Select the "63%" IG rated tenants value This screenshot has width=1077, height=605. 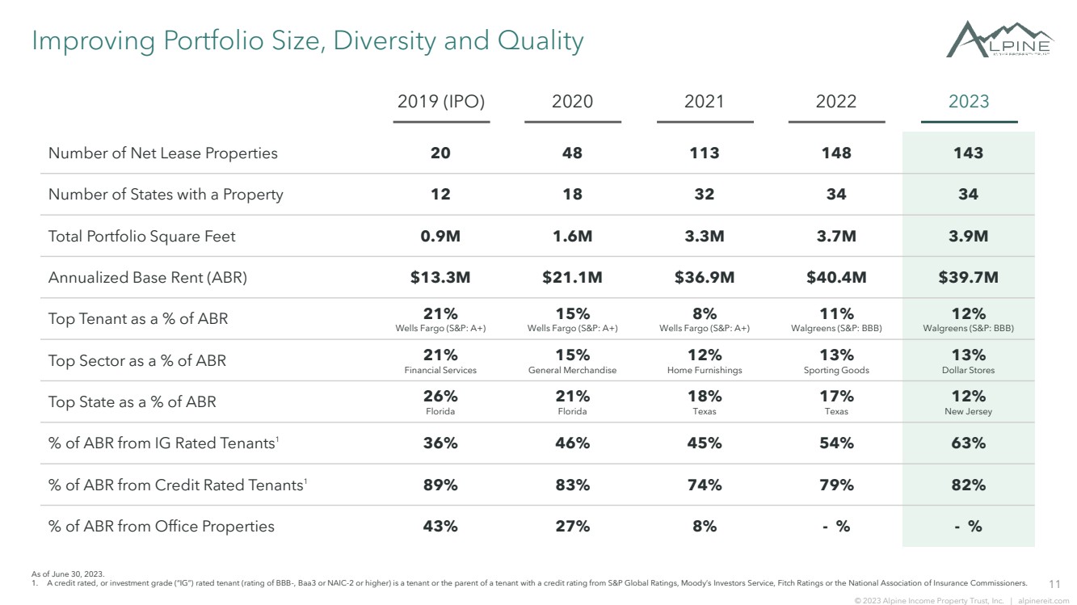[968, 443]
